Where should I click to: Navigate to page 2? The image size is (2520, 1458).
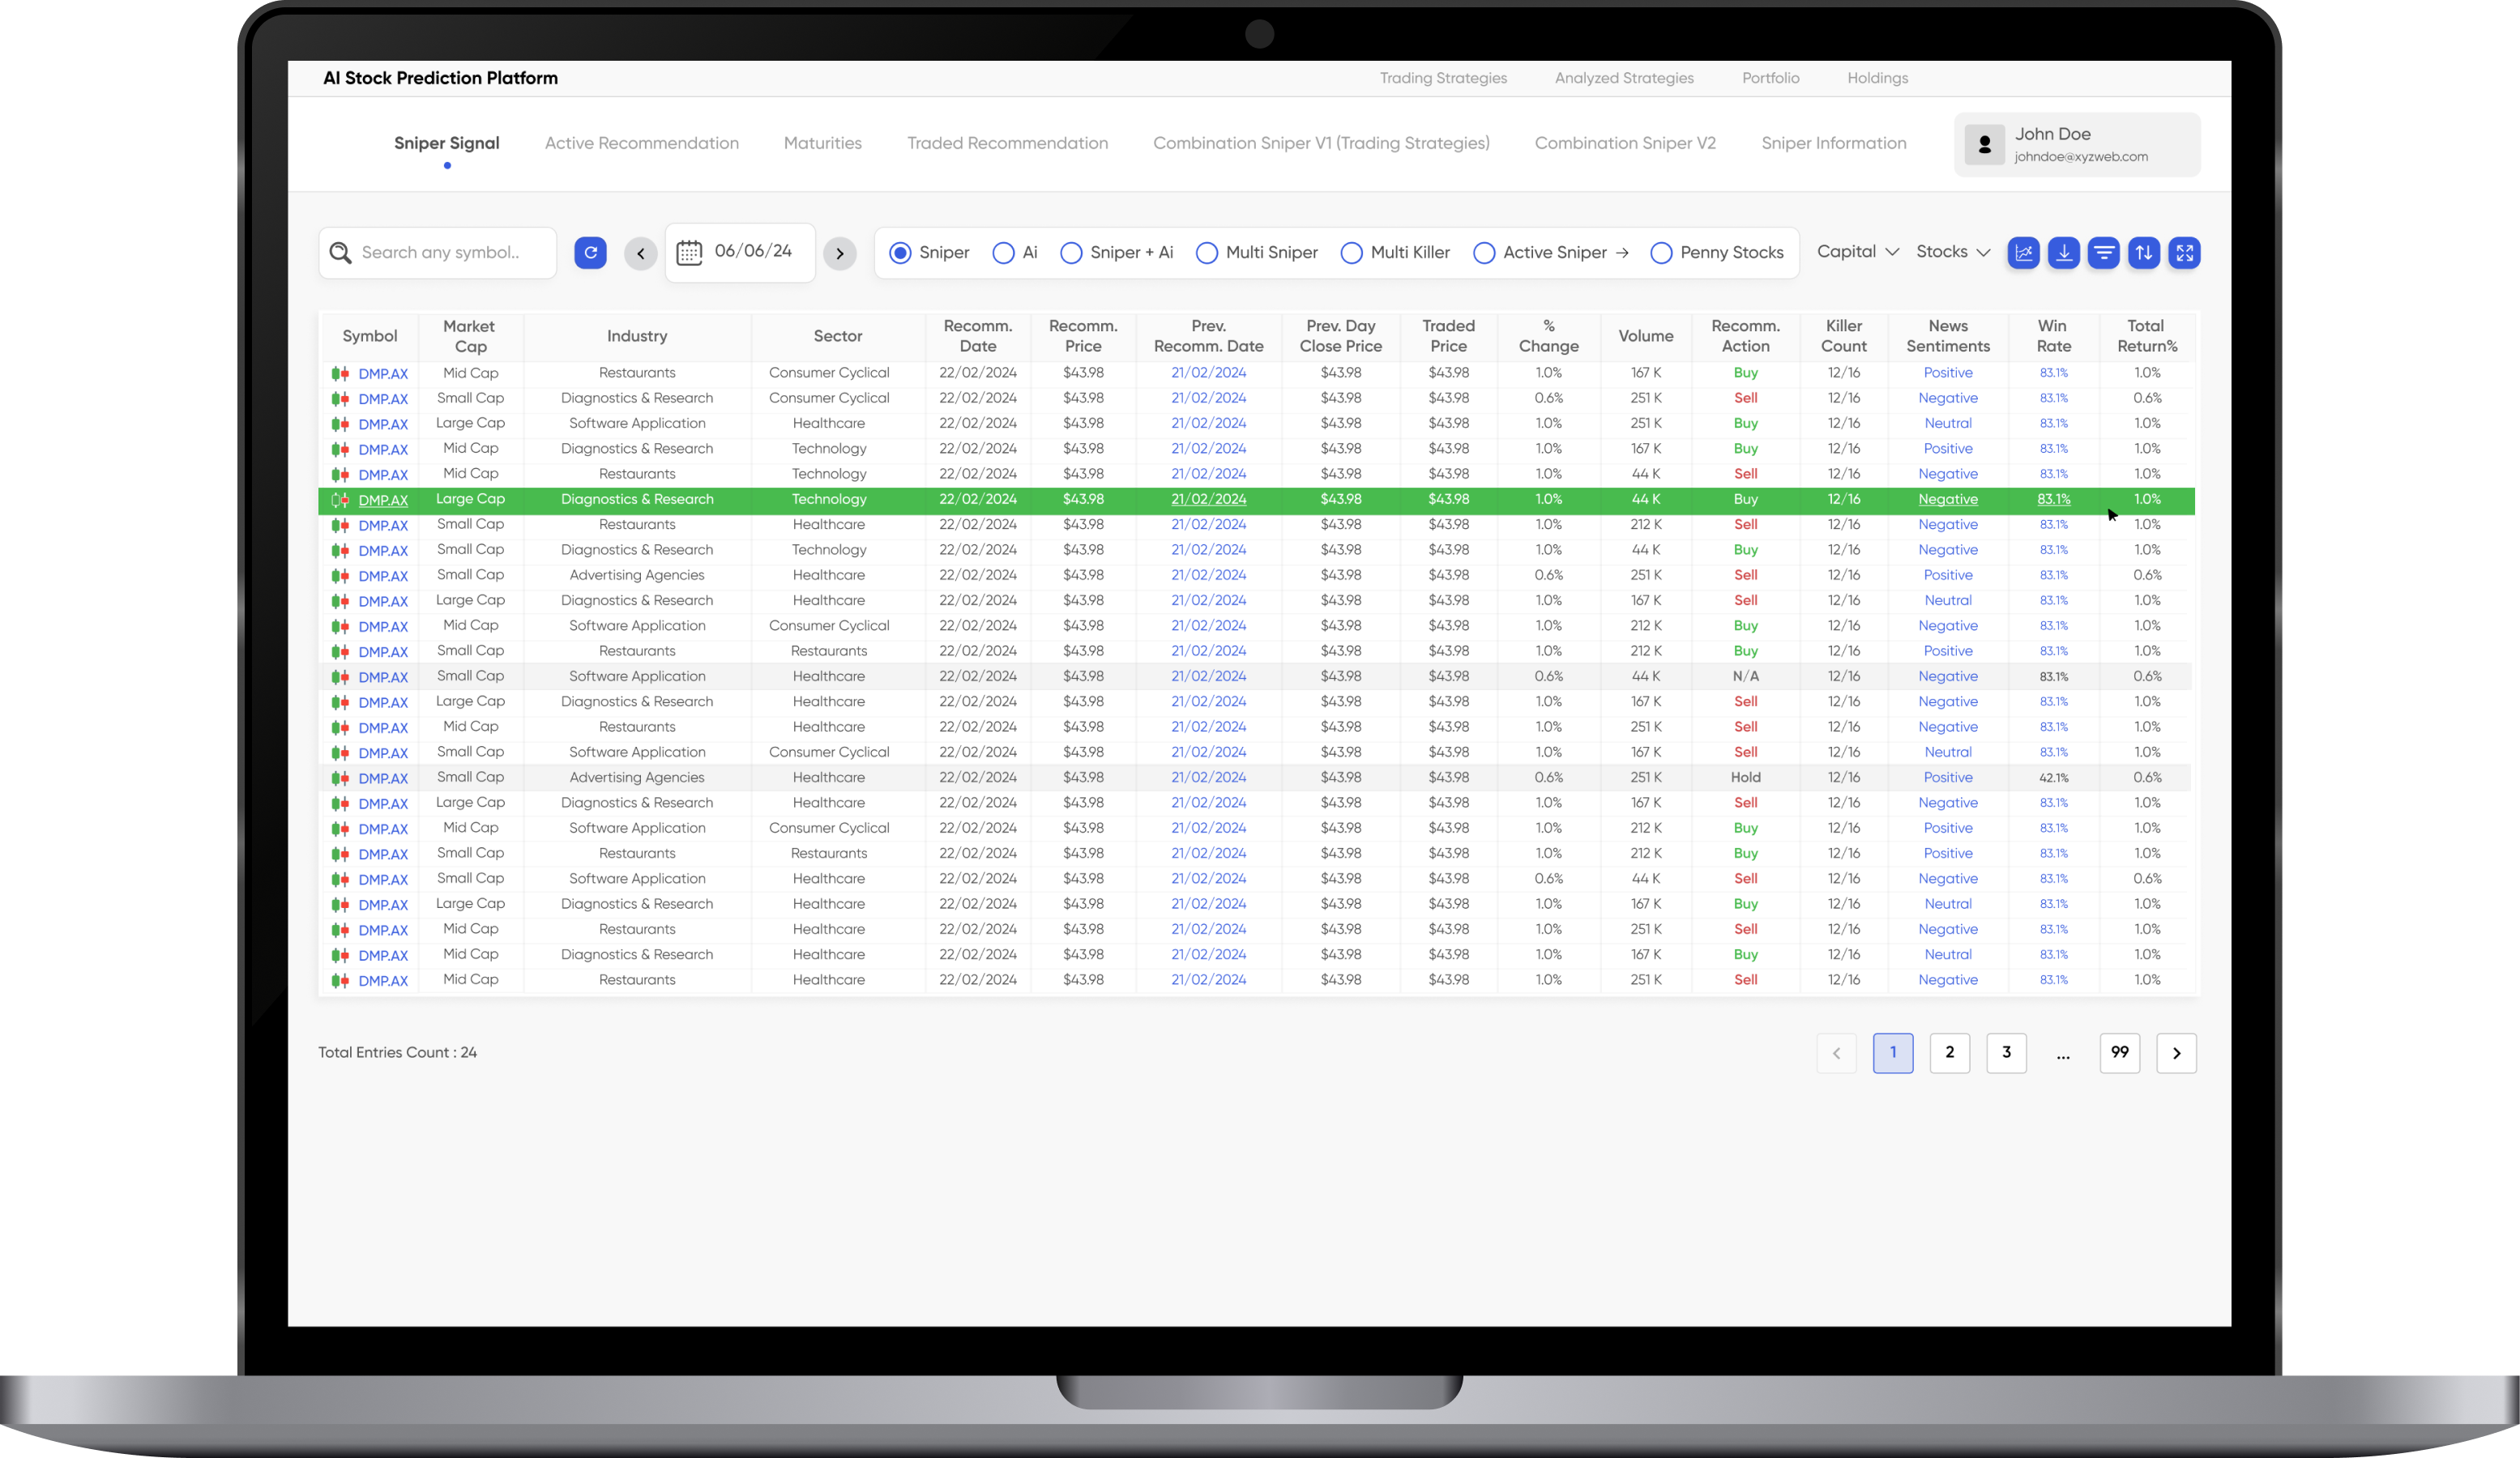1949,1052
